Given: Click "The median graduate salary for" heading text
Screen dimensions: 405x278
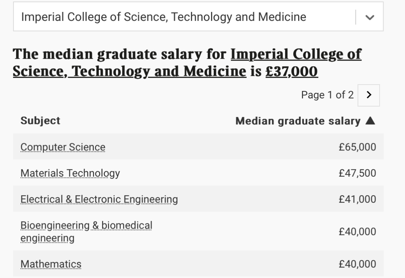Looking at the screenshot, I should 120,54.
